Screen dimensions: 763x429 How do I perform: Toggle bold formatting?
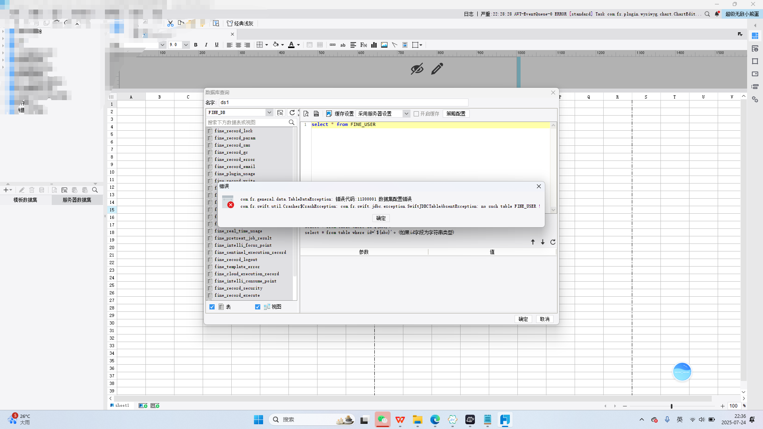click(x=196, y=45)
